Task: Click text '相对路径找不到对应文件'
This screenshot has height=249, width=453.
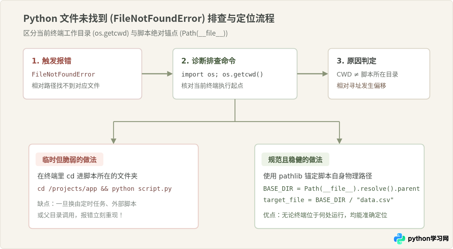Action: pos(66,85)
